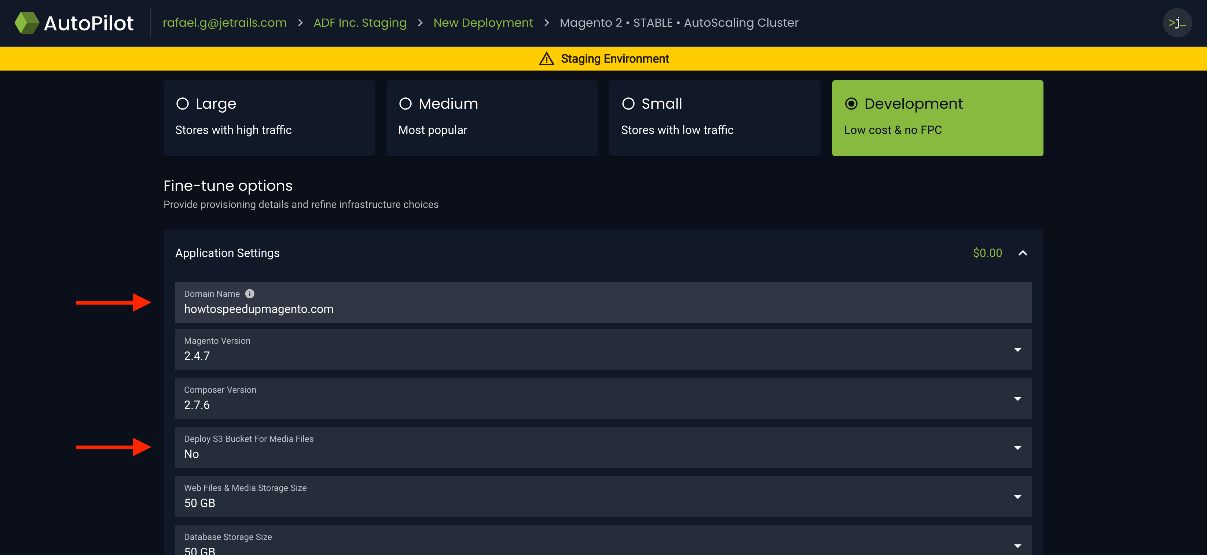Open the ADF Inc. Staging breadcrumb link

click(360, 22)
